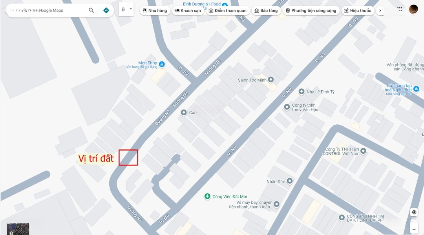Select the Hiệu thuốc chip
The height and width of the screenshot is (235, 424).
coord(358,11)
